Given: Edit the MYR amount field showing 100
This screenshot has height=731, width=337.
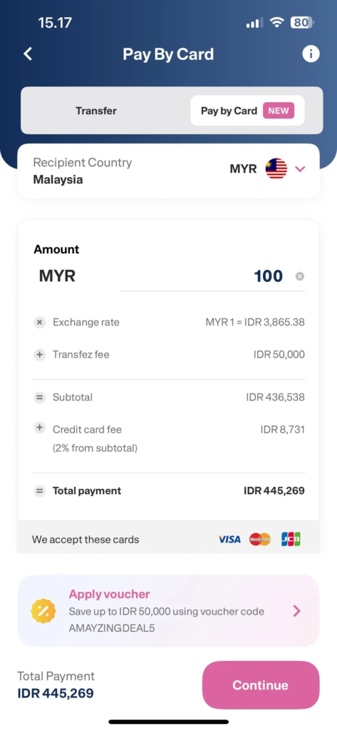Looking at the screenshot, I should (x=205, y=276).
